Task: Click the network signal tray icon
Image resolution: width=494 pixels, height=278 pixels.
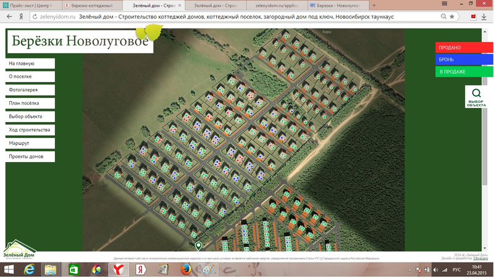Action: 445,270
